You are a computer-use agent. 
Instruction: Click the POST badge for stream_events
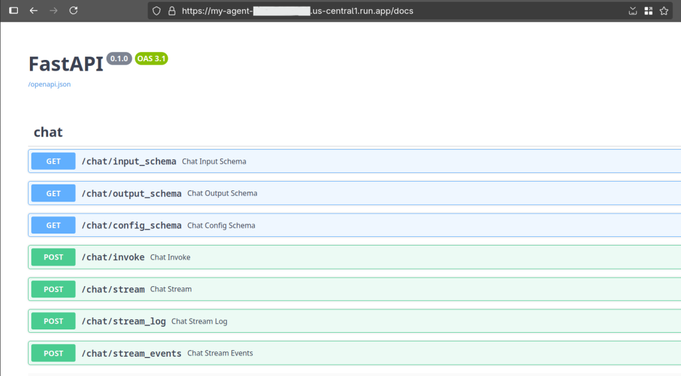pos(53,353)
